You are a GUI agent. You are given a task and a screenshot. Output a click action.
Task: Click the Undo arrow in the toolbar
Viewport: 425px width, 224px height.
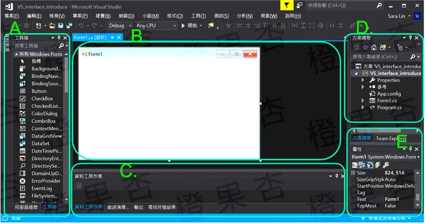81,25
